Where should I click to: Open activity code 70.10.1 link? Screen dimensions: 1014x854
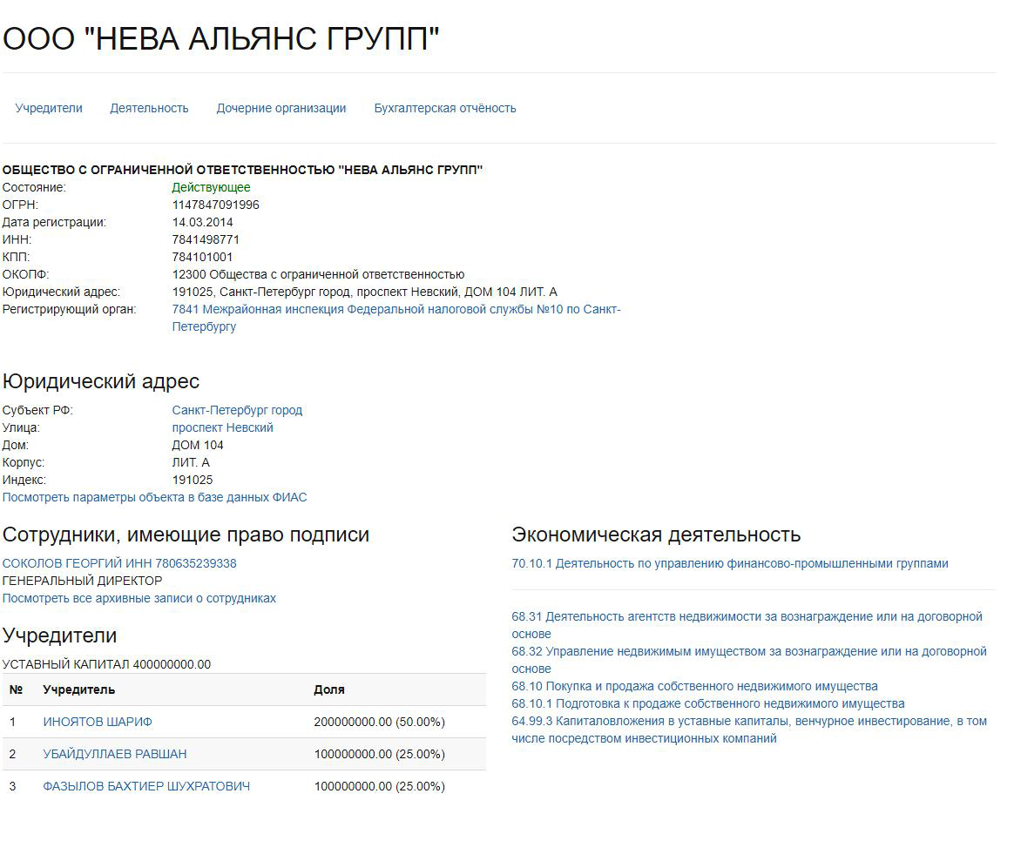[730, 563]
